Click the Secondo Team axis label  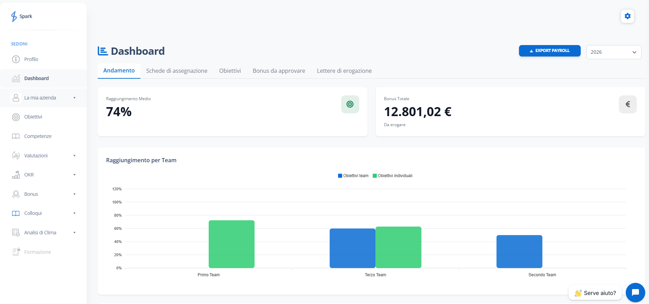tap(542, 275)
